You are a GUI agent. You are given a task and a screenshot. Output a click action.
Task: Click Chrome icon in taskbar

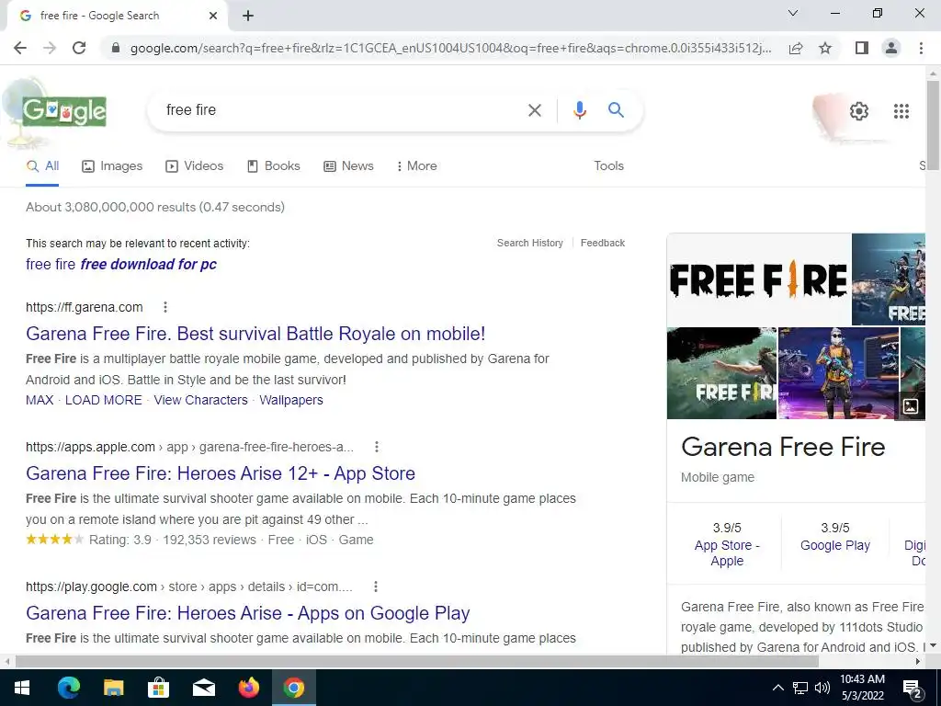(293, 688)
